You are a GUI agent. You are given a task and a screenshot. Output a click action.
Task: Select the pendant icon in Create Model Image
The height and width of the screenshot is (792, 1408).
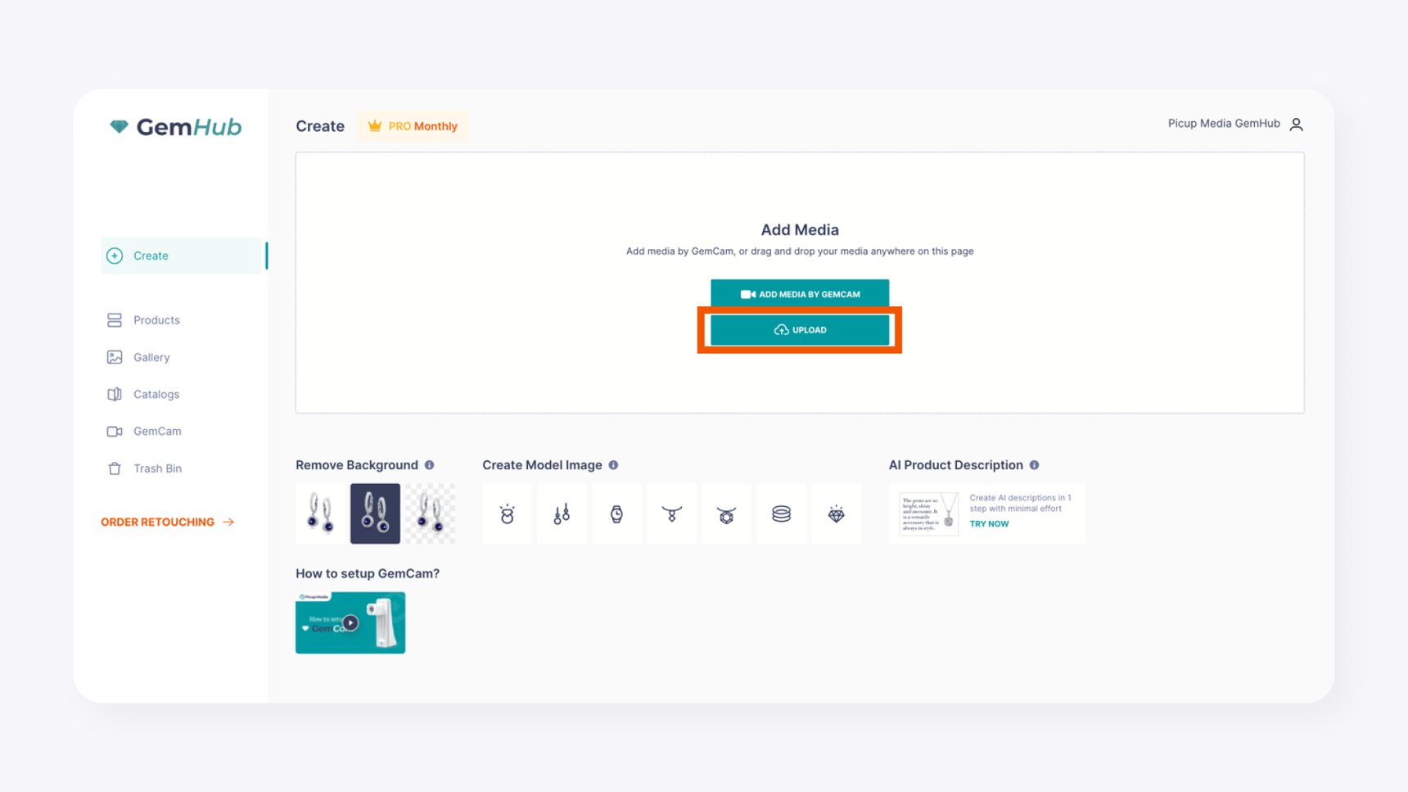point(727,514)
